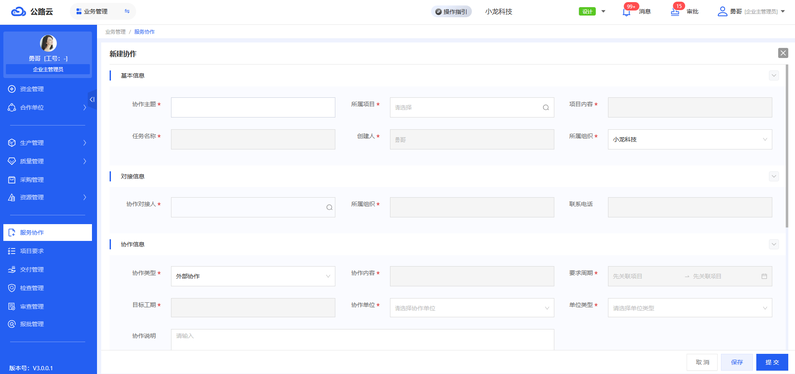Screen dimensions: 795x374
Task: Click the 业务管理 grid icon in header
Action: coord(79,11)
